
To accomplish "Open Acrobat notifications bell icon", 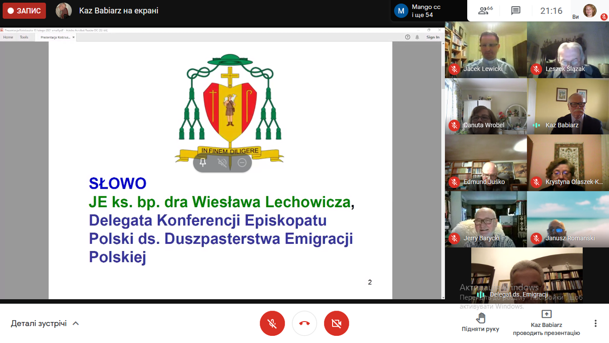I will 417,37.
